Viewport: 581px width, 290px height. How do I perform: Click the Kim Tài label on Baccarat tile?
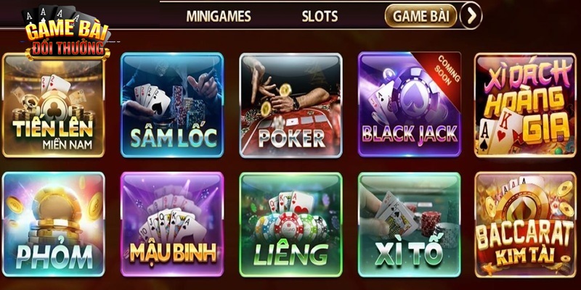524,256
